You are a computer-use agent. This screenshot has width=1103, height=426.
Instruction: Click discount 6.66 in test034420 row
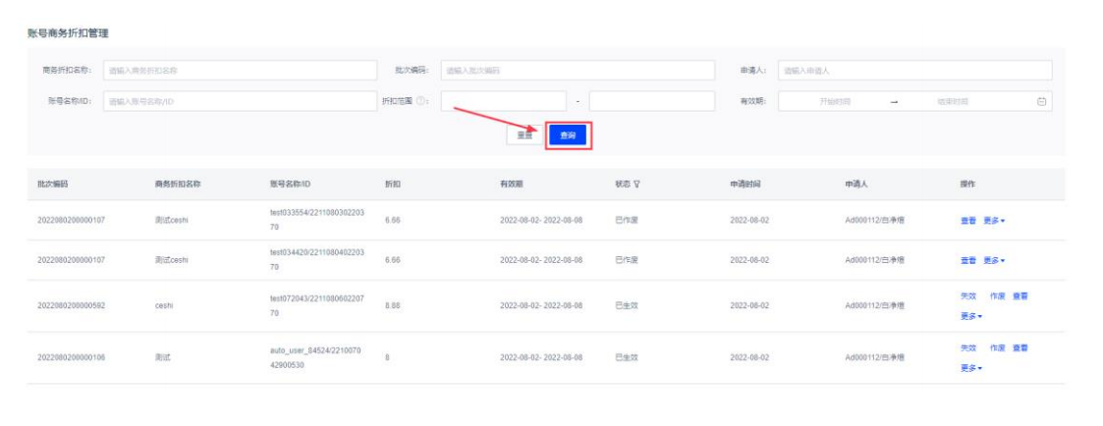coord(393,261)
